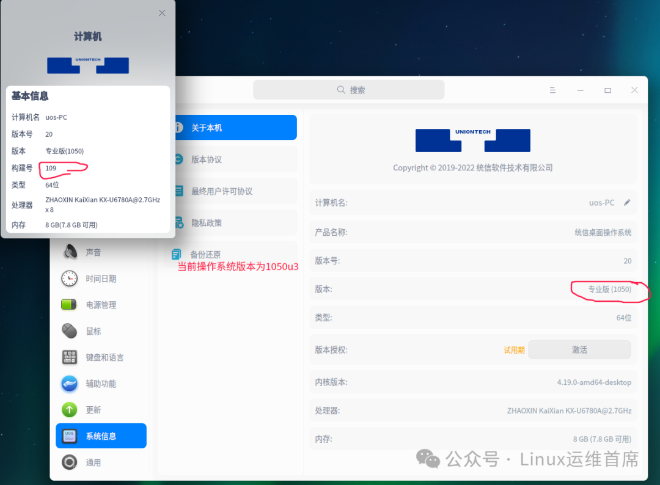Select System Info (系统信息) in sidebar
Screen dimensions: 660x485
click(x=101, y=436)
